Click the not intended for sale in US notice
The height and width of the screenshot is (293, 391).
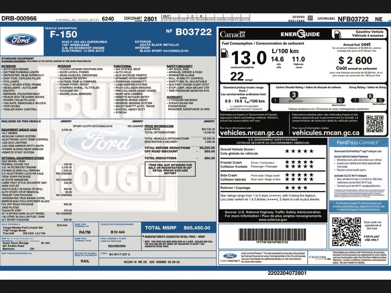point(170,169)
